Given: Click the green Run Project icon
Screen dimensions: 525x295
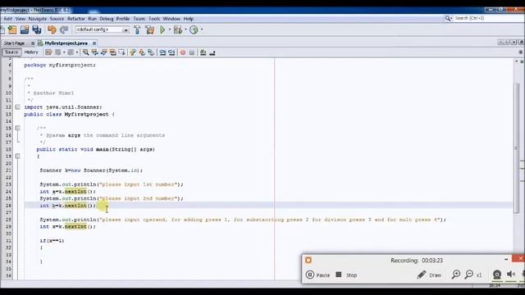Looking at the screenshot, I should pyautogui.click(x=162, y=29).
